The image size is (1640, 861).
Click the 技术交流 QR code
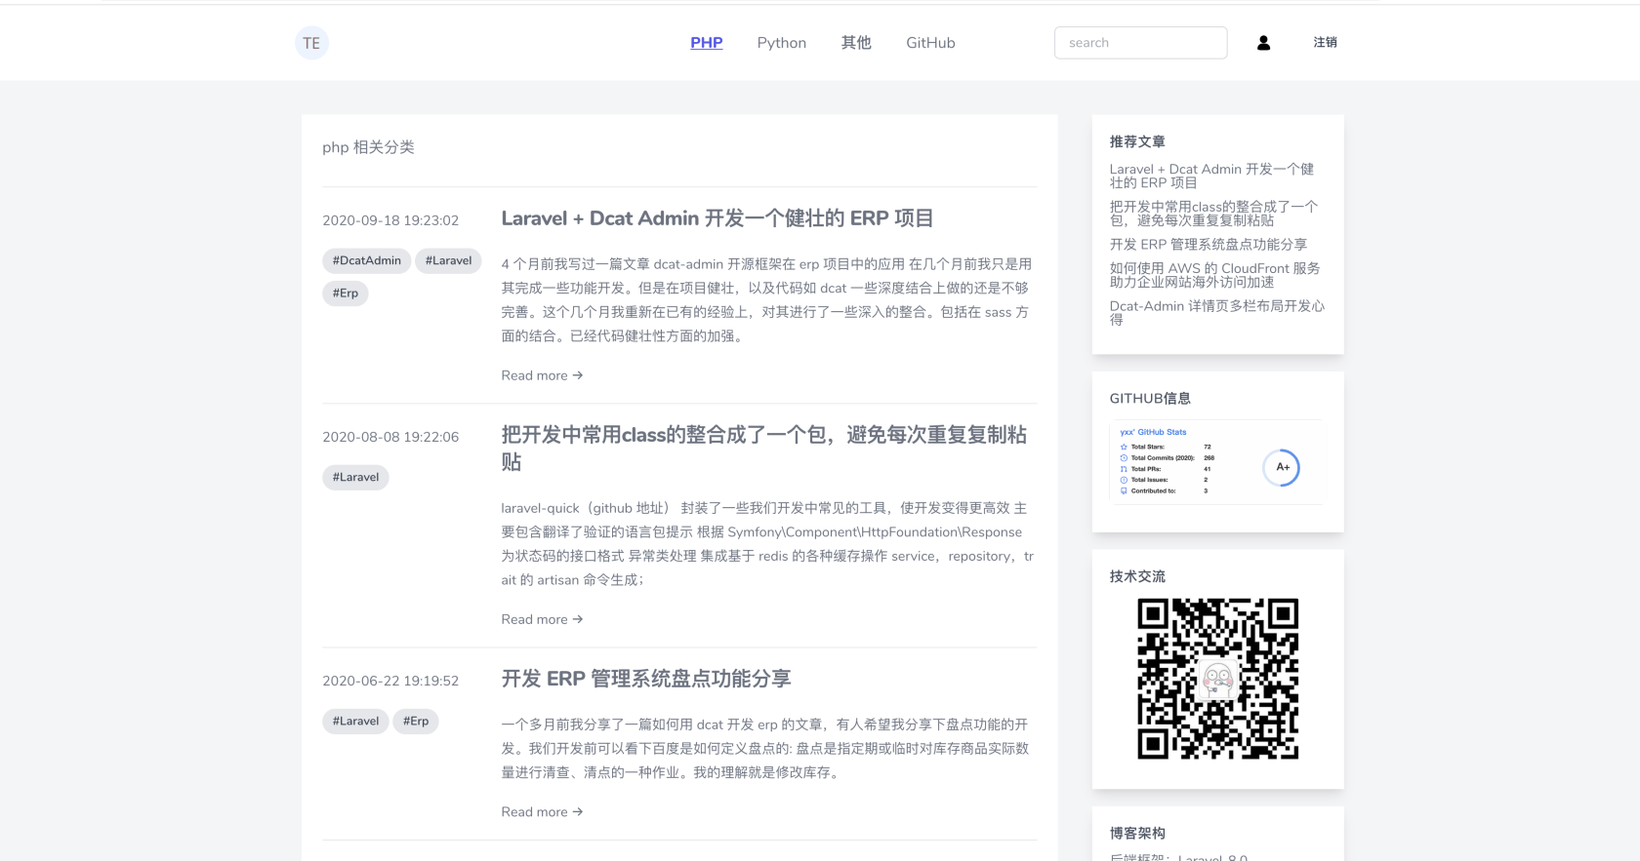click(x=1217, y=679)
